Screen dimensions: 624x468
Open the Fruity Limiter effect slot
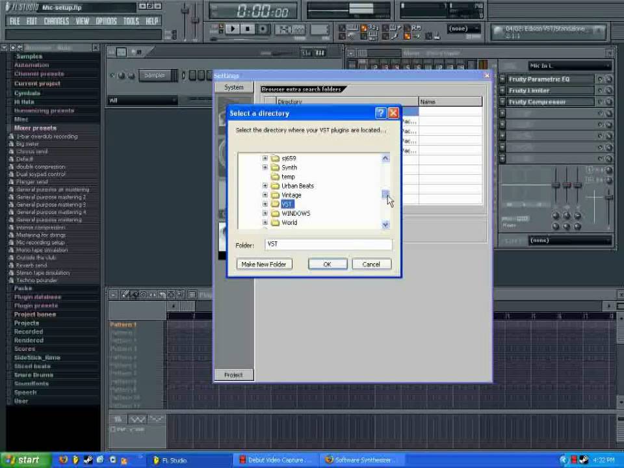[x=551, y=91]
